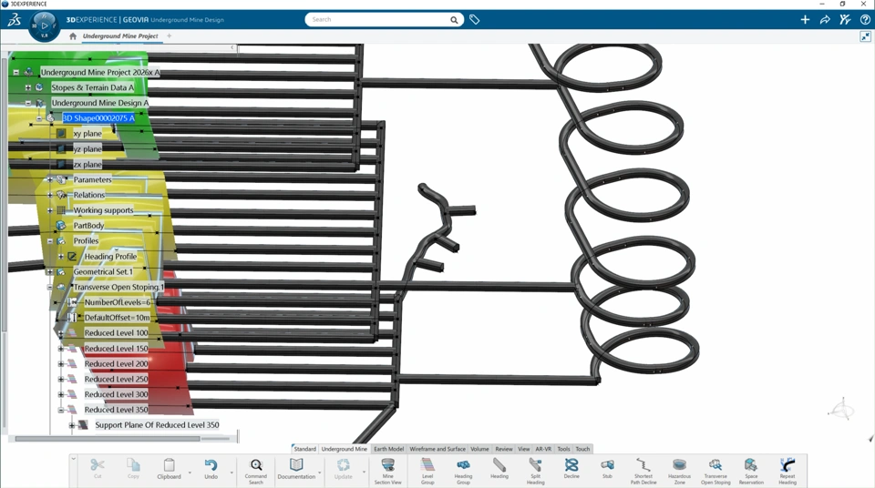This screenshot has height=488, width=875.
Task: Switch to the Standard tab
Action: pyautogui.click(x=304, y=449)
